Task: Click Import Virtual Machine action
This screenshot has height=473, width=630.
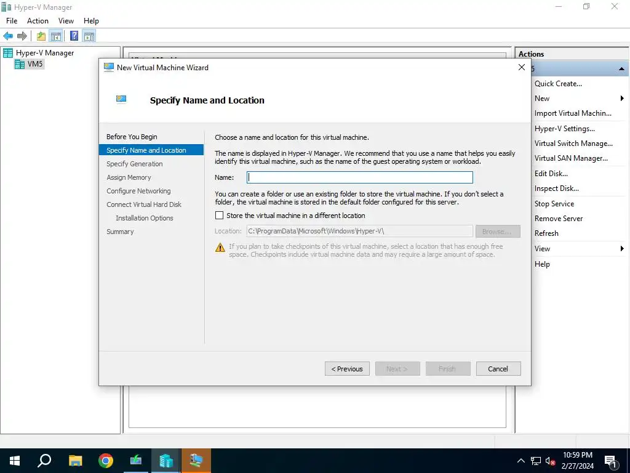Action: coord(573,113)
